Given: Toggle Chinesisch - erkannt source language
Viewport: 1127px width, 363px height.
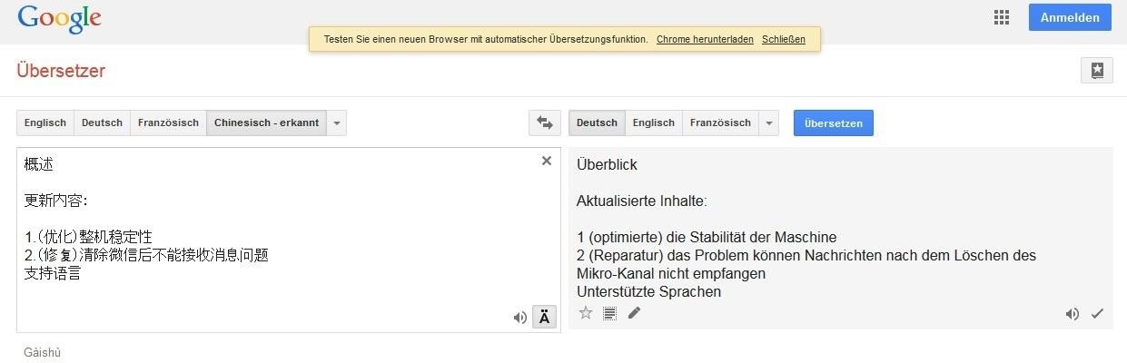Looking at the screenshot, I should pyautogui.click(x=266, y=123).
